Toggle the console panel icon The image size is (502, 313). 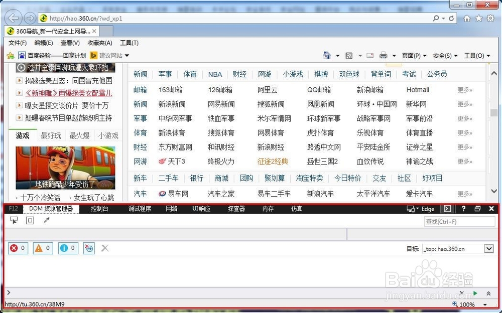[447, 209]
